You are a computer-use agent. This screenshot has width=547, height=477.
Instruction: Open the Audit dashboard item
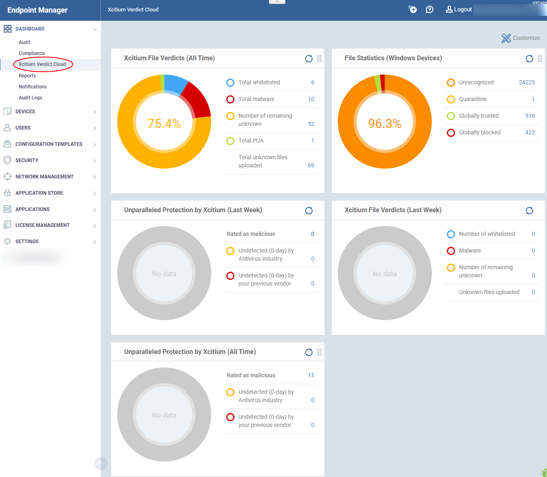(x=24, y=42)
